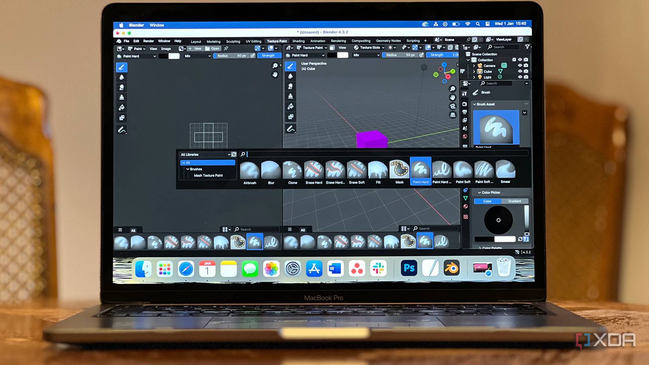The image size is (649, 365).
Task: Switch to Gradient color mode
Action: pos(514,201)
